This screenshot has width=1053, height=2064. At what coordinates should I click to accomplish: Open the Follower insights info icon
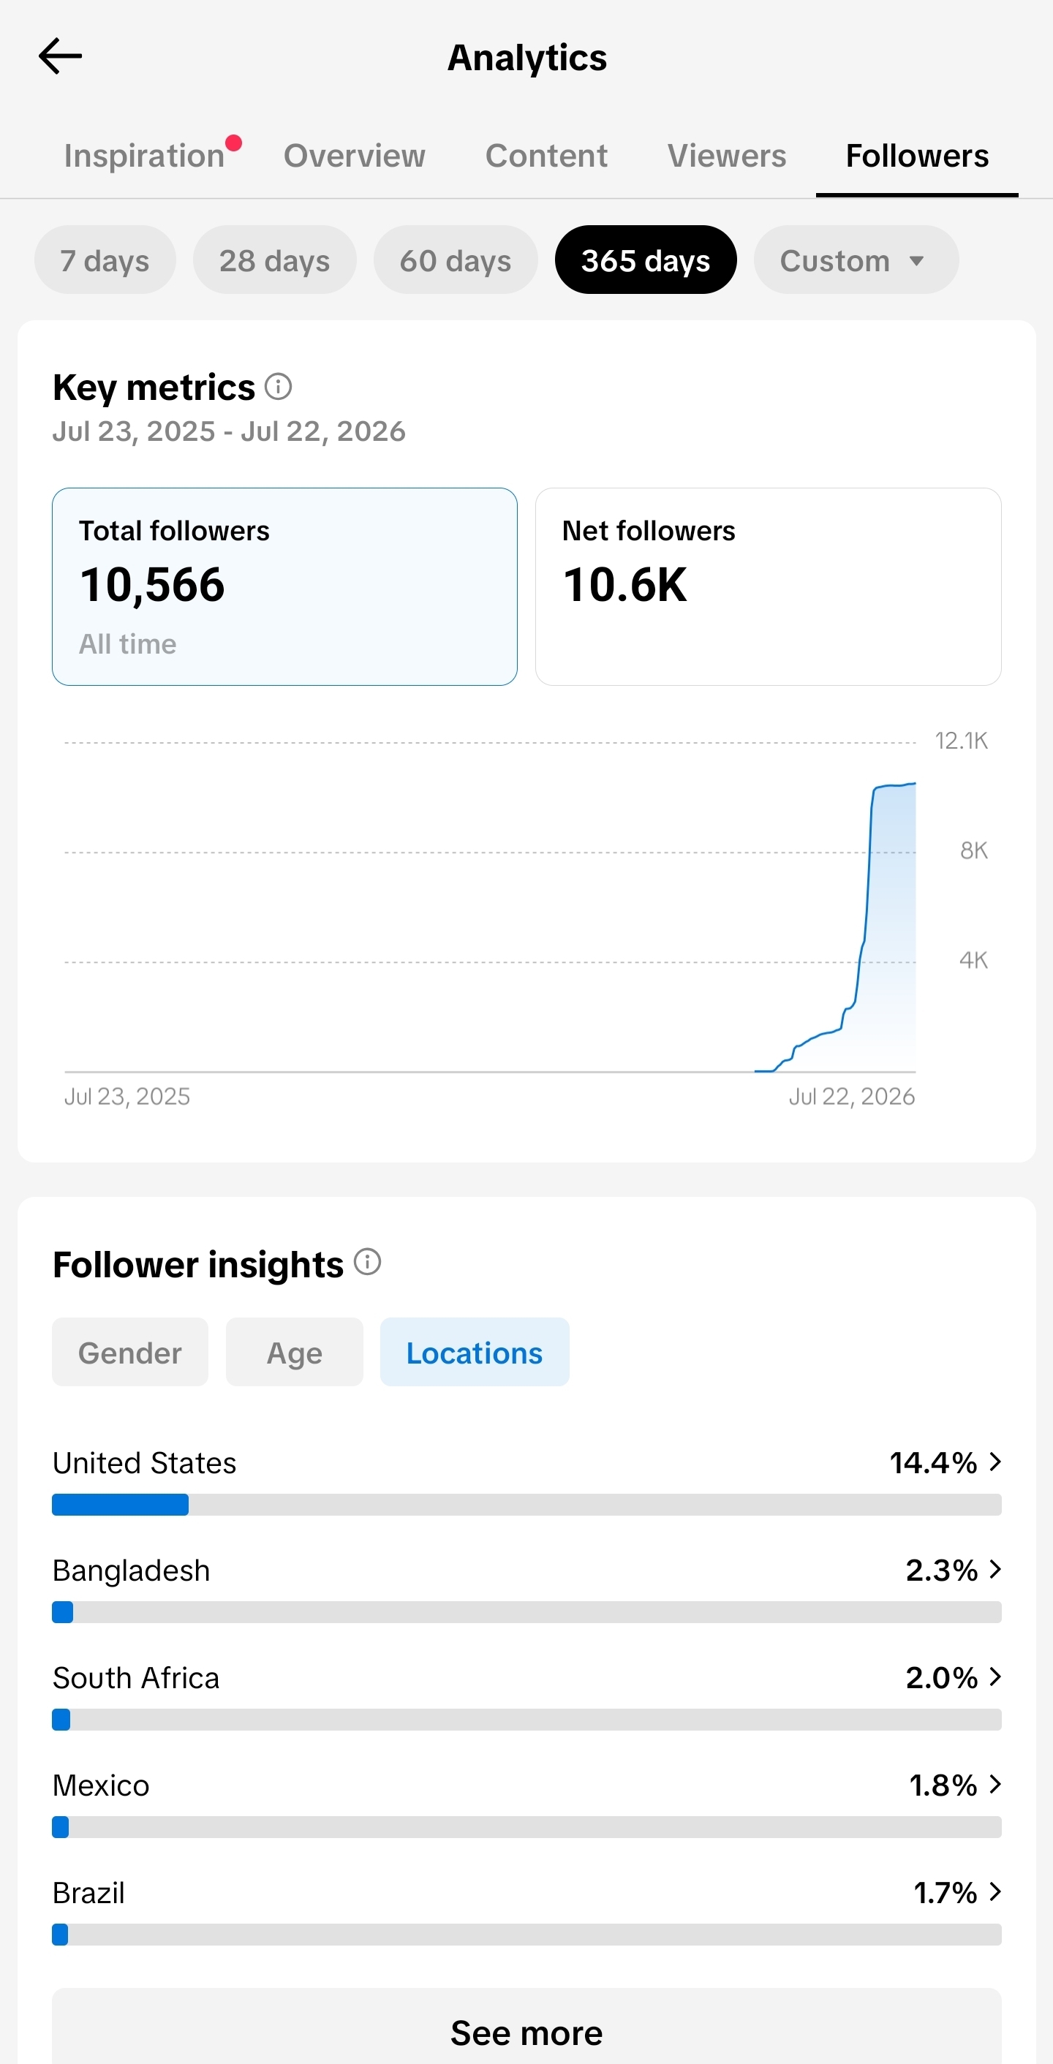[368, 1262]
